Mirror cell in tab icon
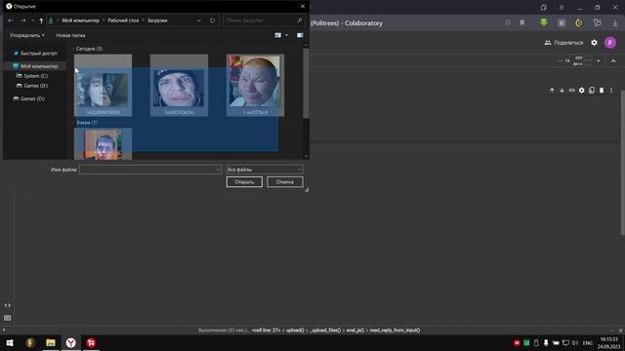Image resolution: width=625 pixels, height=351 pixels. click(592, 91)
